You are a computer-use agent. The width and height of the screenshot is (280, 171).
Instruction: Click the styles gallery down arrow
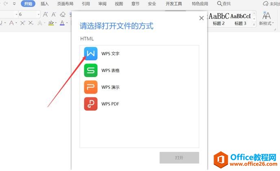(254, 19)
